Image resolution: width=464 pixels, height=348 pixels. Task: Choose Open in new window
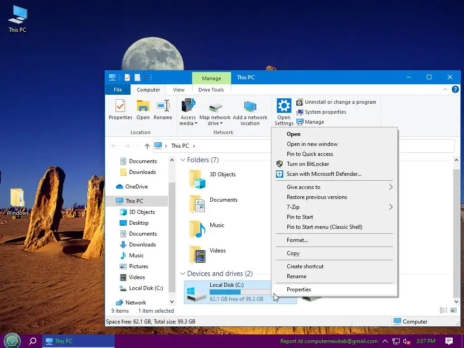click(335, 144)
